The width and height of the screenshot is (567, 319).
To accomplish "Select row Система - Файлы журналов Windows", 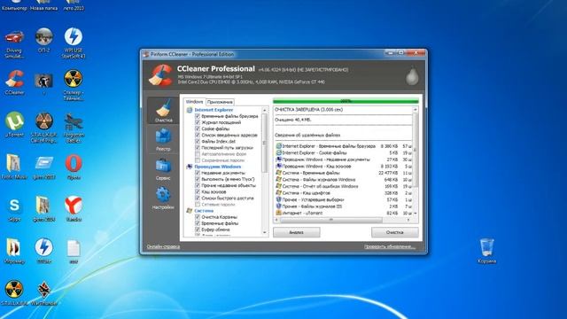I will tap(343, 180).
